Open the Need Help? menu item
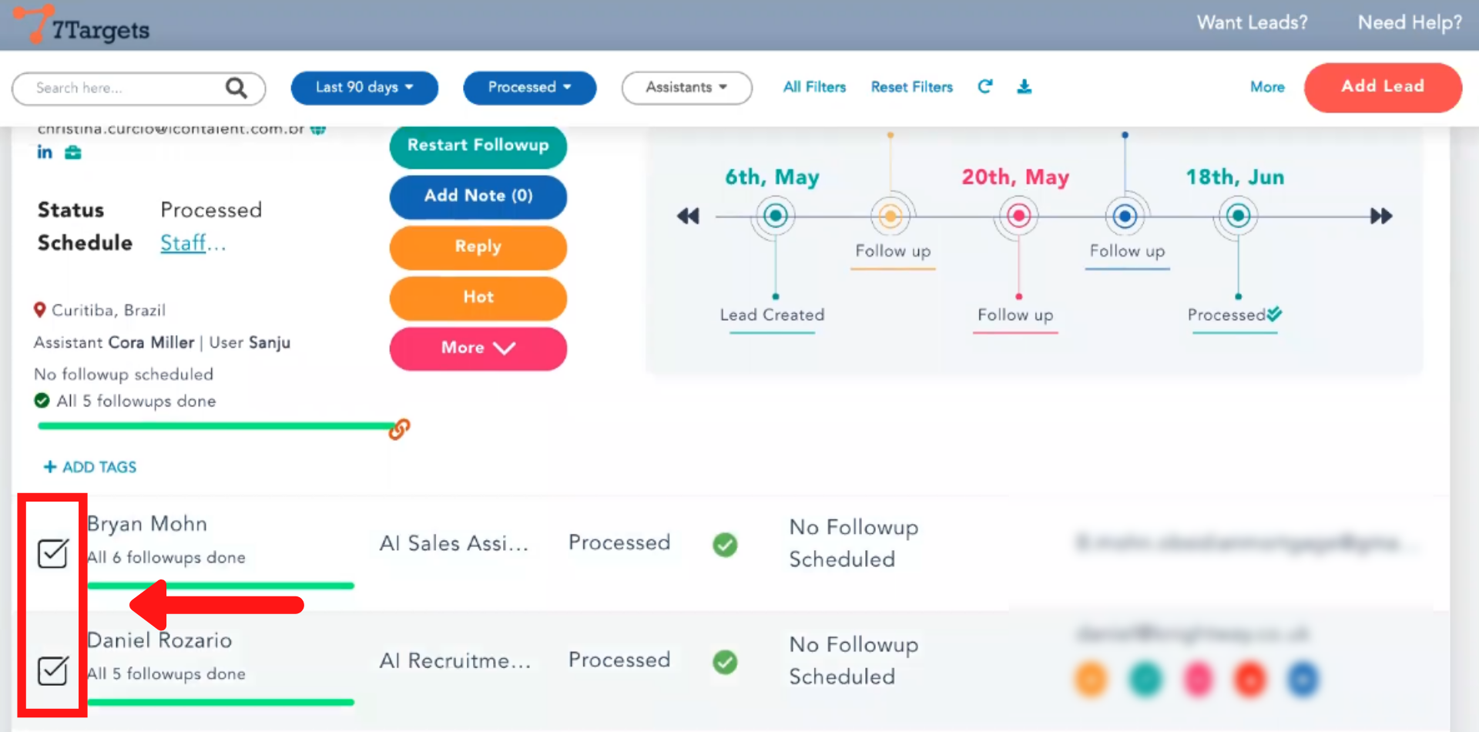Viewport: 1479px width, 732px height. tap(1409, 23)
